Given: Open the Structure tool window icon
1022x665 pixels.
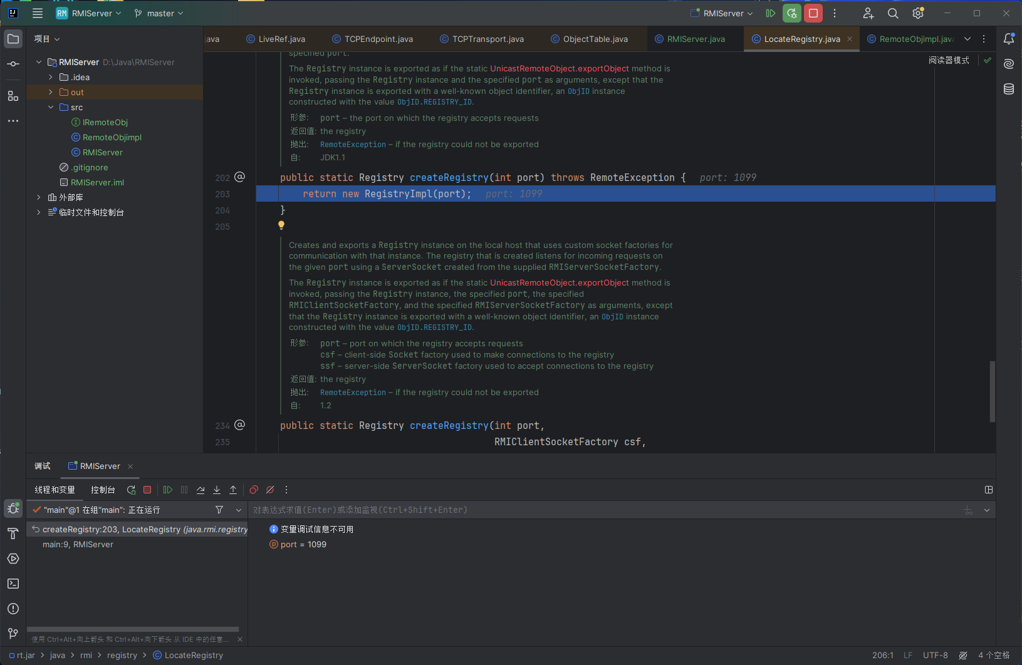Looking at the screenshot, I should click(x=13, y=96).
